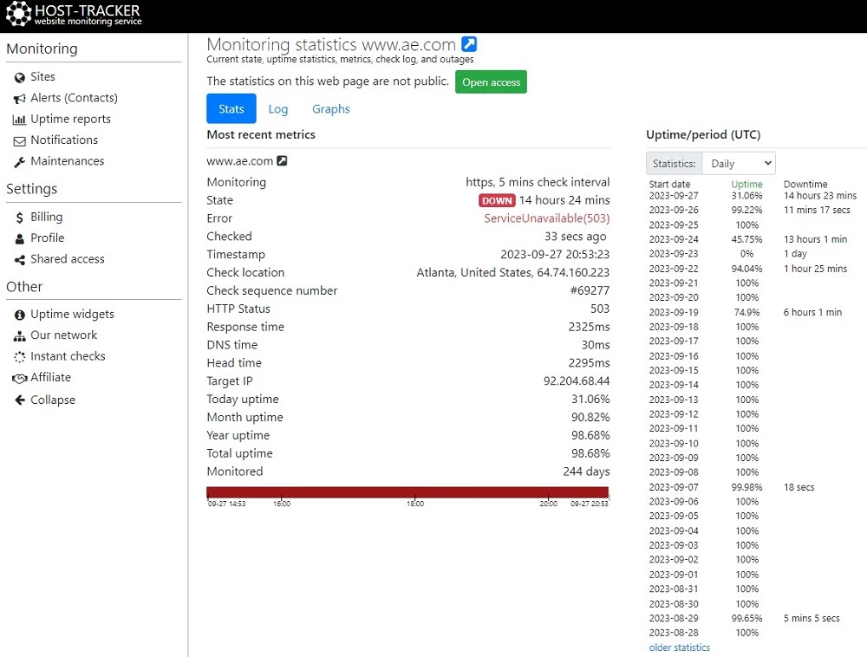Screen dimensions: 867x657
Task: Click the share icon beside Shared access
Action: point(20,260)
